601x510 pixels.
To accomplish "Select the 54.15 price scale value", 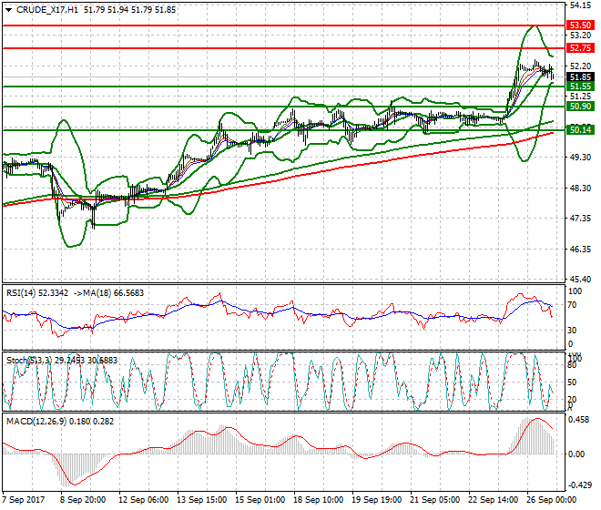I will [x=580, y=5].
